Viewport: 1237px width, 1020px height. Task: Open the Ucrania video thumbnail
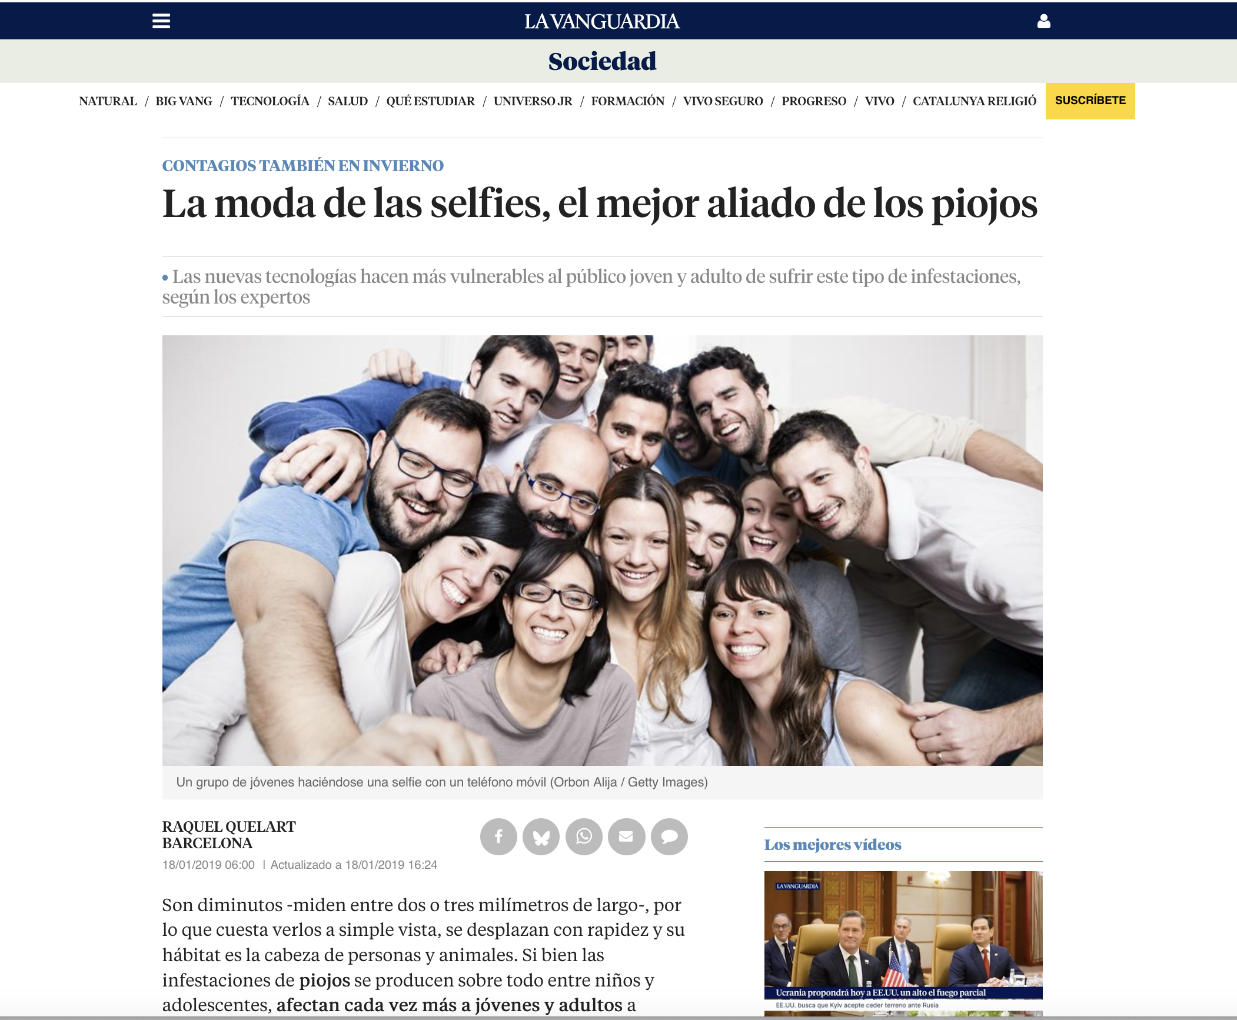coord(903,944)
